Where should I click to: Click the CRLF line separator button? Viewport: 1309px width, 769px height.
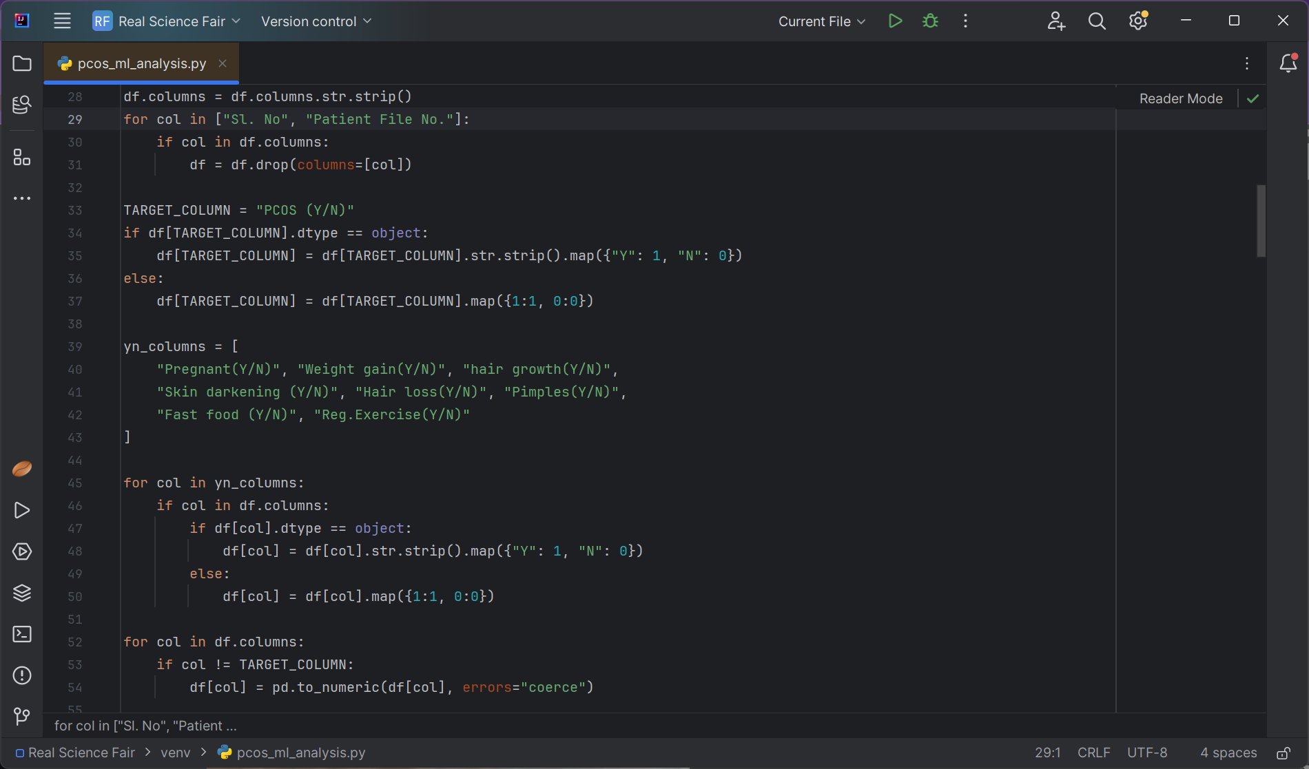coord(1093,753)
